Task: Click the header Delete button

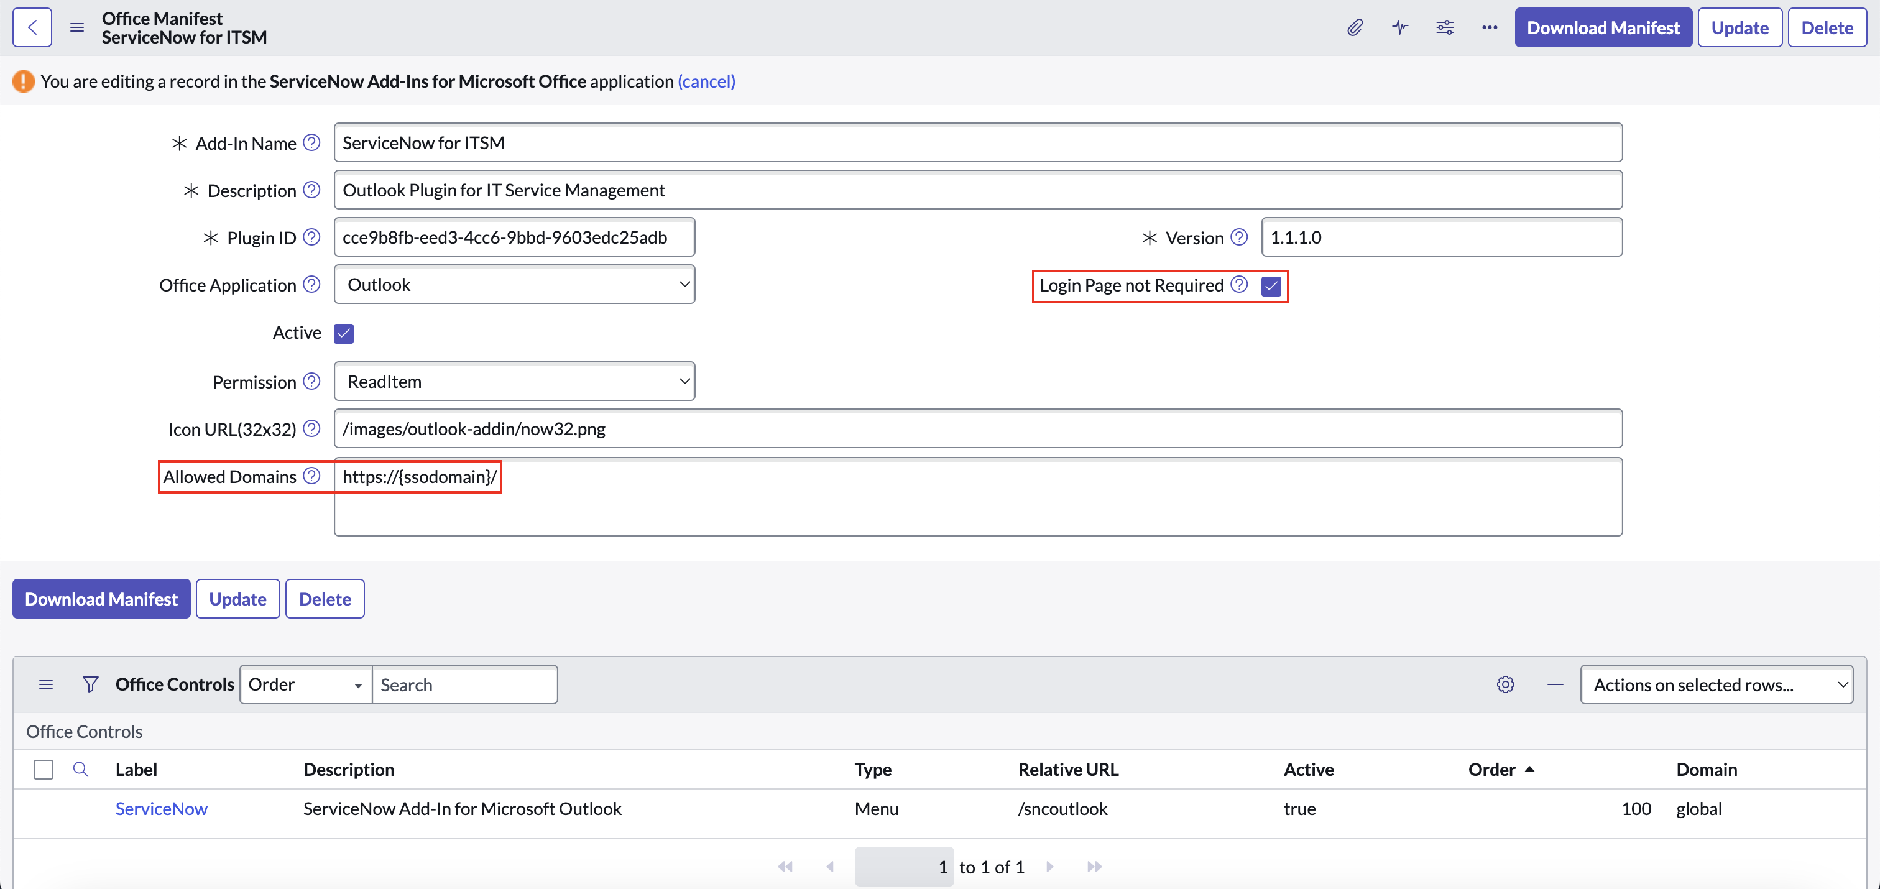Action: point(1827,28)
